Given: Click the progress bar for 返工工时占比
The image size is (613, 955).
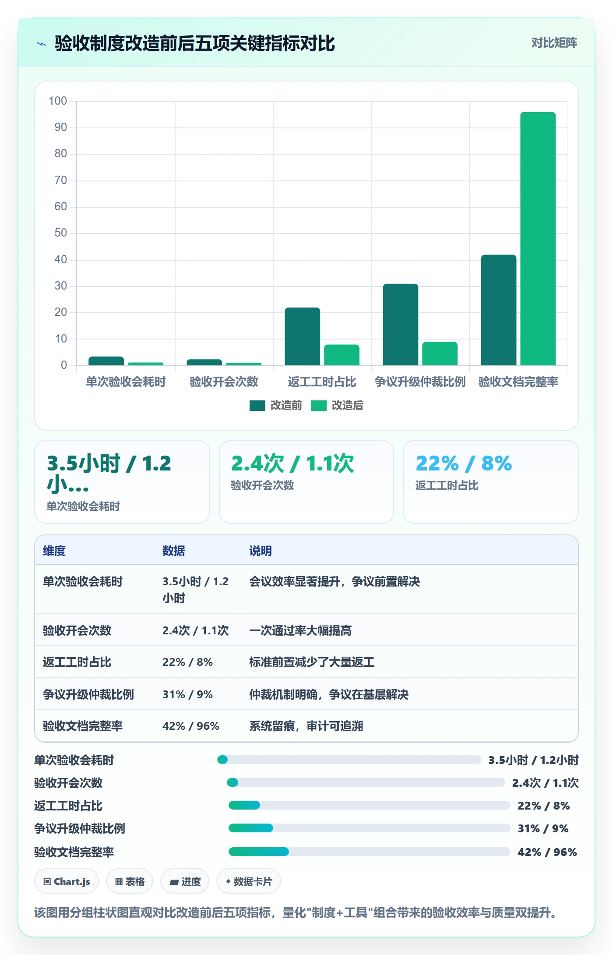Looking at the screenshot, I should (x=370, y=805).
